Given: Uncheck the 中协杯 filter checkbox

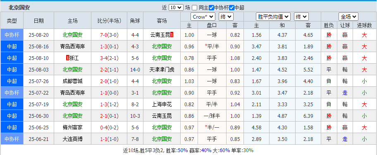Looking at the screenshot, I should tap(211, 8).
